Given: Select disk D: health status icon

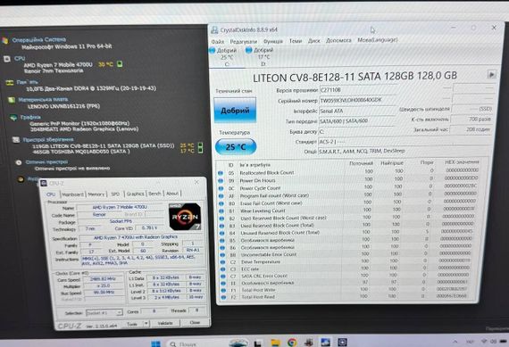Looking at the screenshot, I should click(x=249, y=50).
